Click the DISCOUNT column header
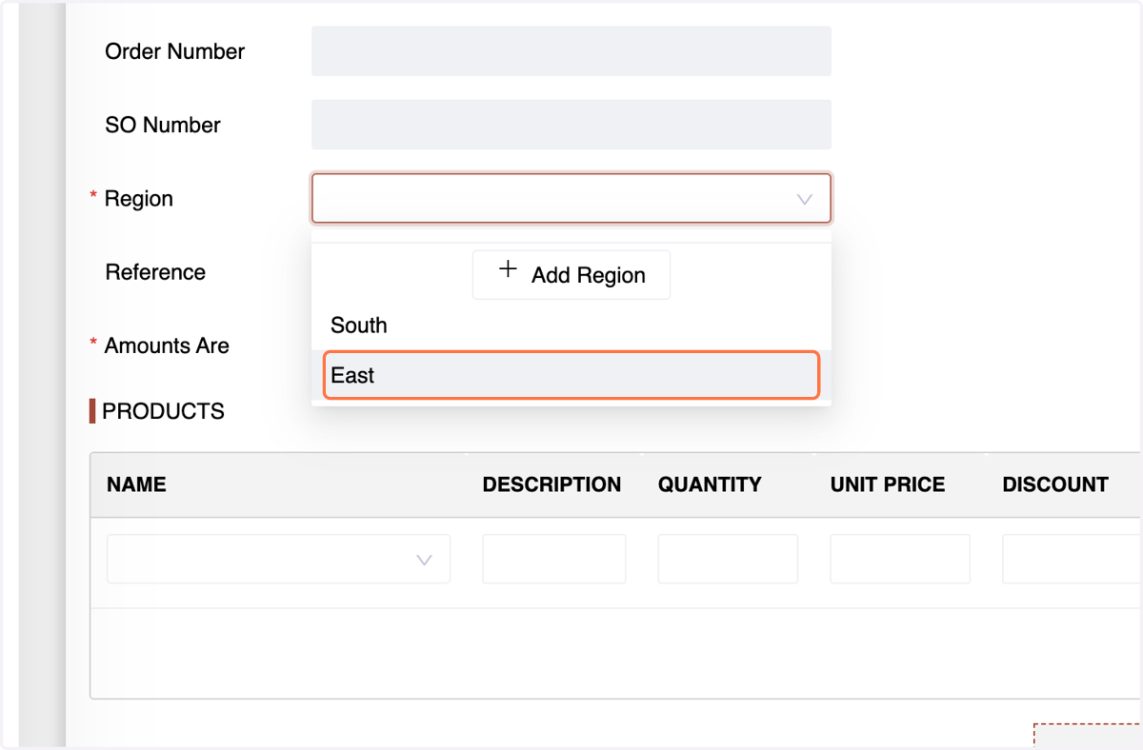1143x750 pixels. (x=1055, y=484)
